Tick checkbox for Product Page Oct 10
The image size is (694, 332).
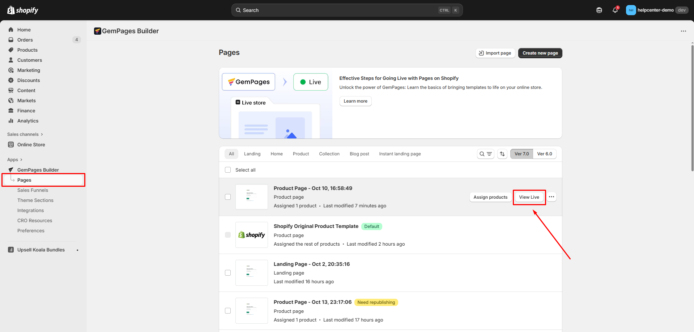(x=228, y=197)
